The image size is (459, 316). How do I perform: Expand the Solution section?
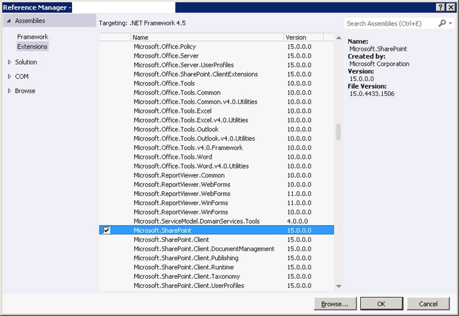(10, 62)
